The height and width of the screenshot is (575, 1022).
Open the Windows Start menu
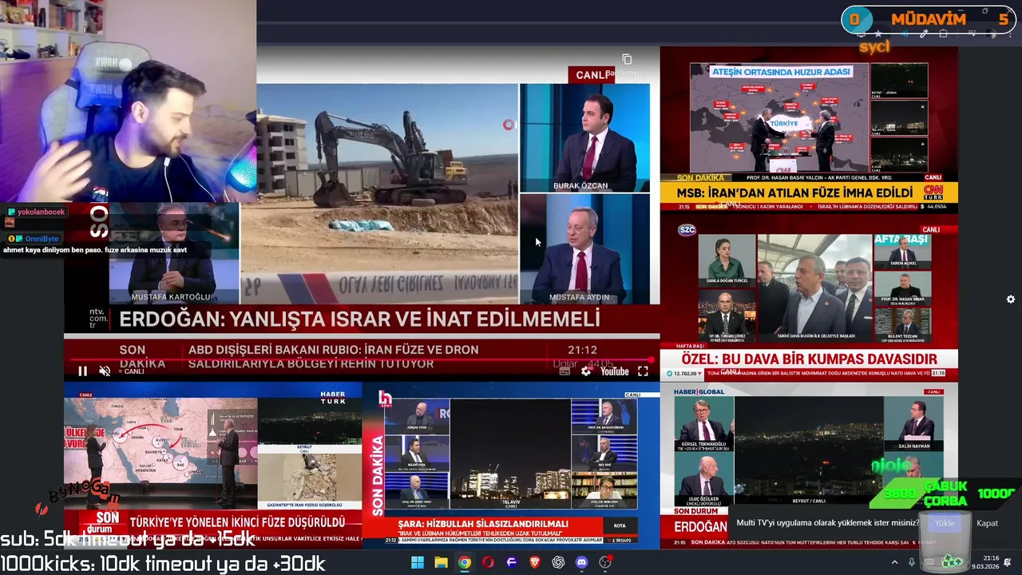[x=418, y=562]
